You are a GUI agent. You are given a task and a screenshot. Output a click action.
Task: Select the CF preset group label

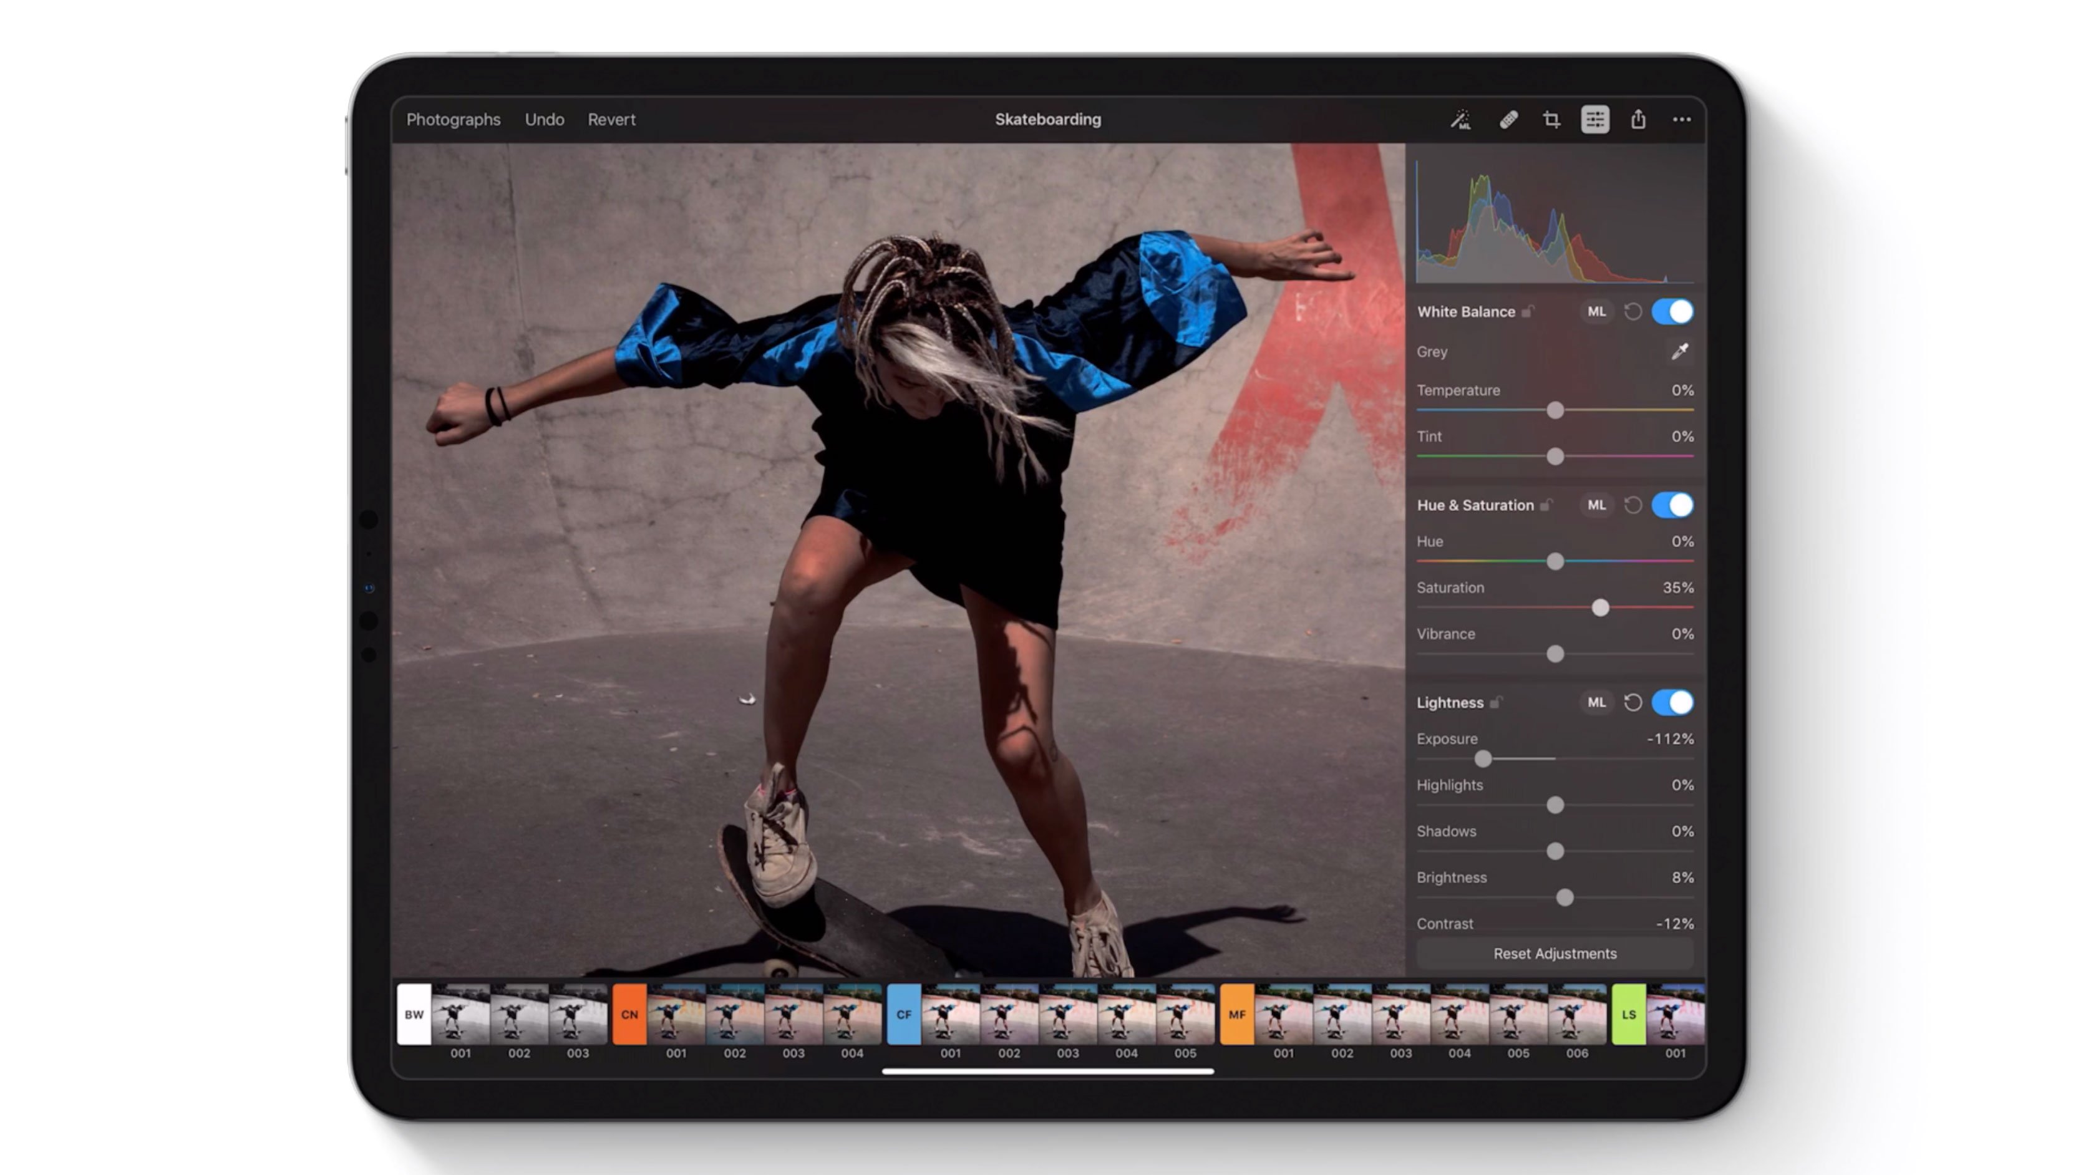tap(903, 1015)
